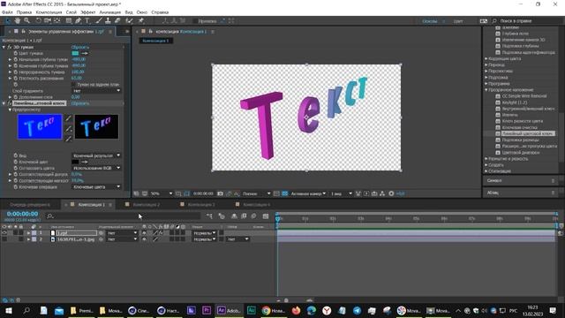Select the Hand tool
Image resolution: width=565 pixels, height=318 pixels.
(x=17, y=21)
